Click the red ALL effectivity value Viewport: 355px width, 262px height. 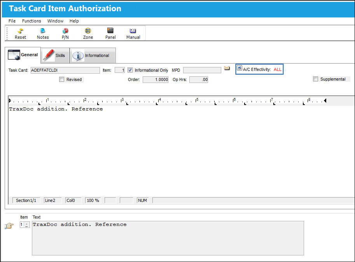pos(277,69)
